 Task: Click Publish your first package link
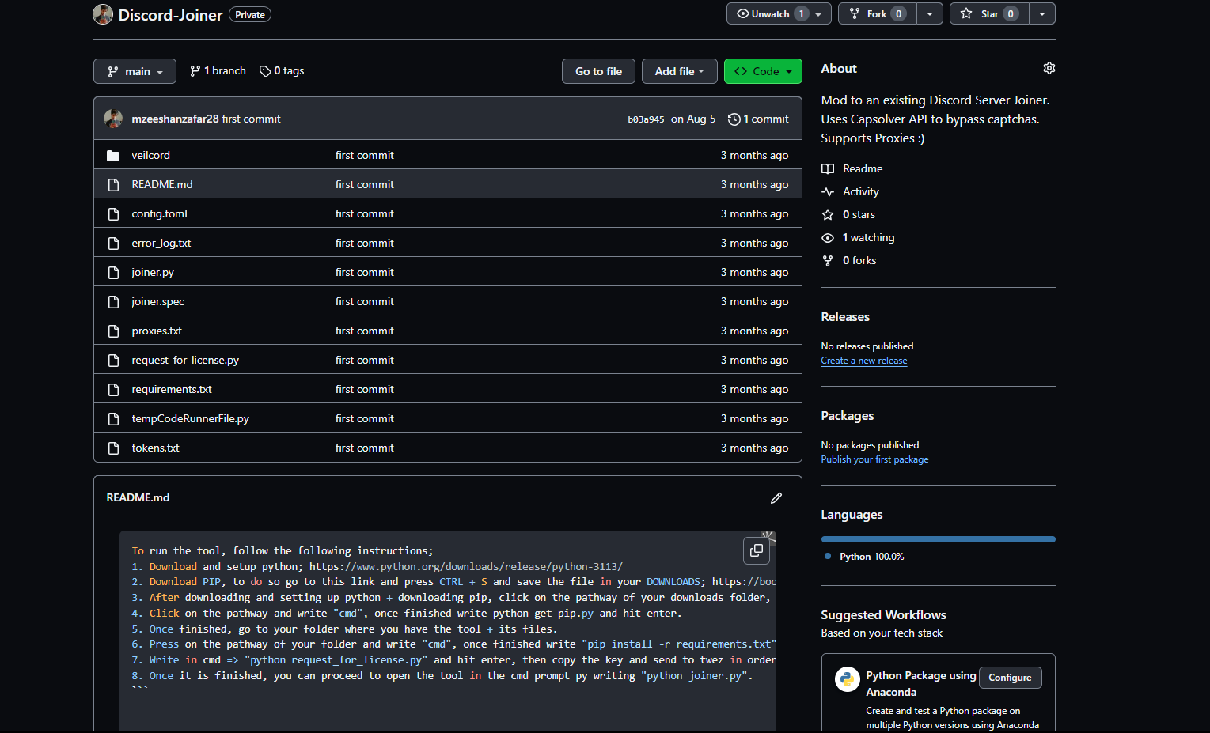click(x=874, y=459)
